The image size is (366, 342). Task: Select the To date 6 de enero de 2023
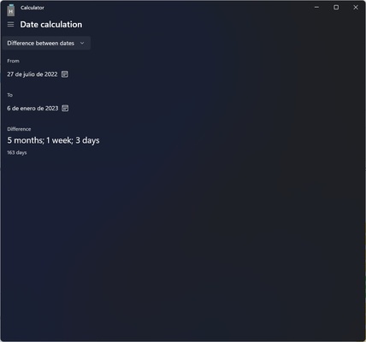point(32,109)
